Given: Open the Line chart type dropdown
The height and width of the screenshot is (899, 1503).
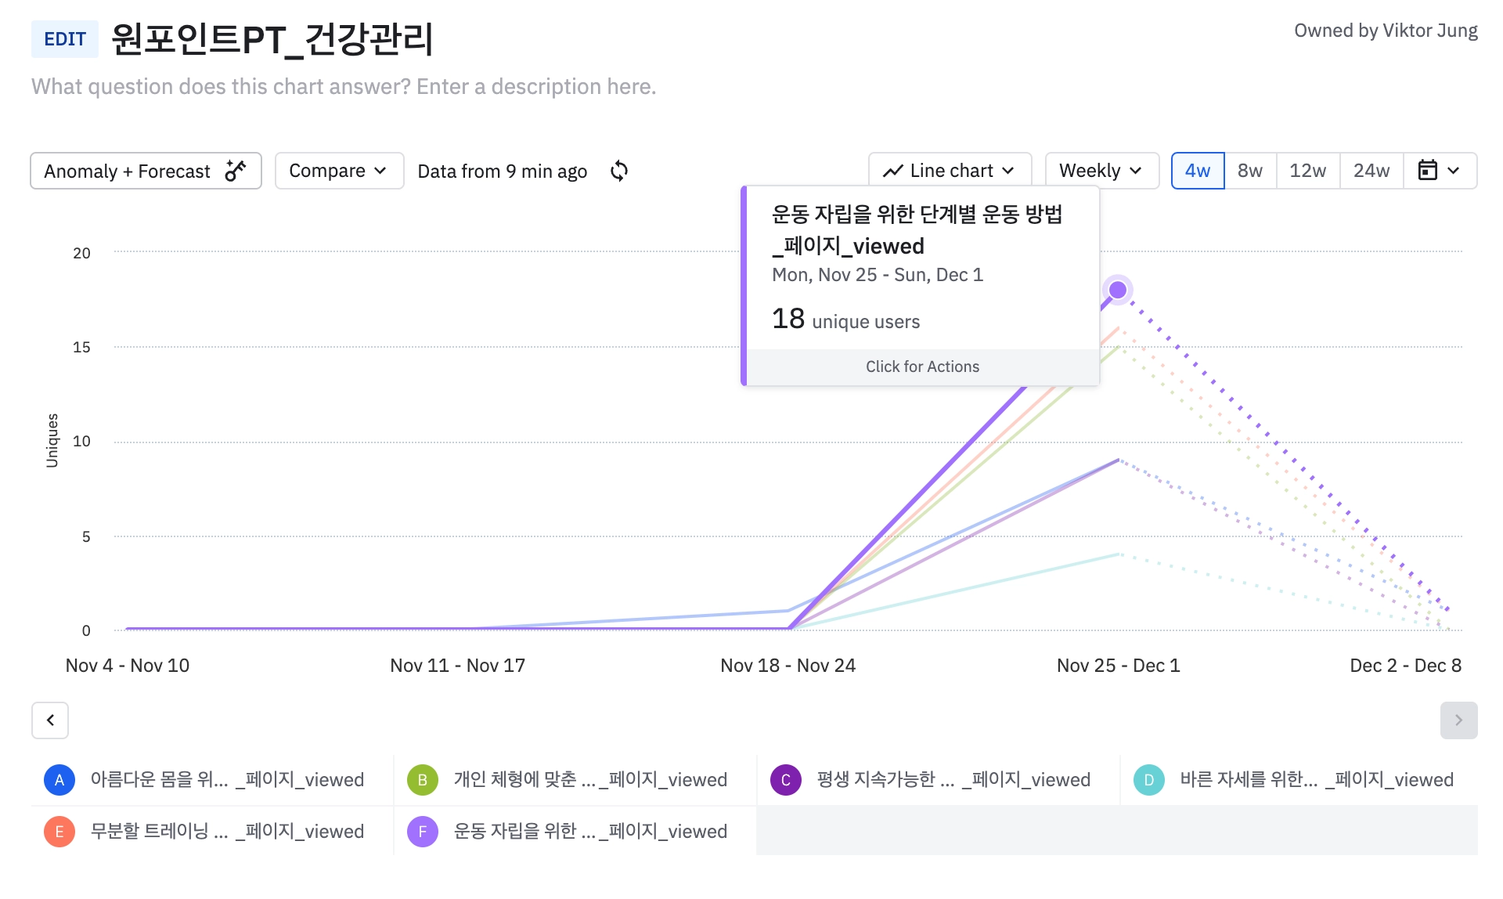Looking at the screenshot, I should tap(950, 171).
